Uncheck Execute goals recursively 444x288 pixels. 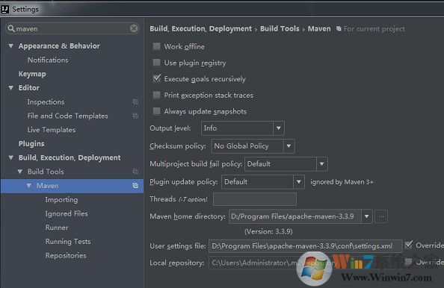click(x=156, y=78)
